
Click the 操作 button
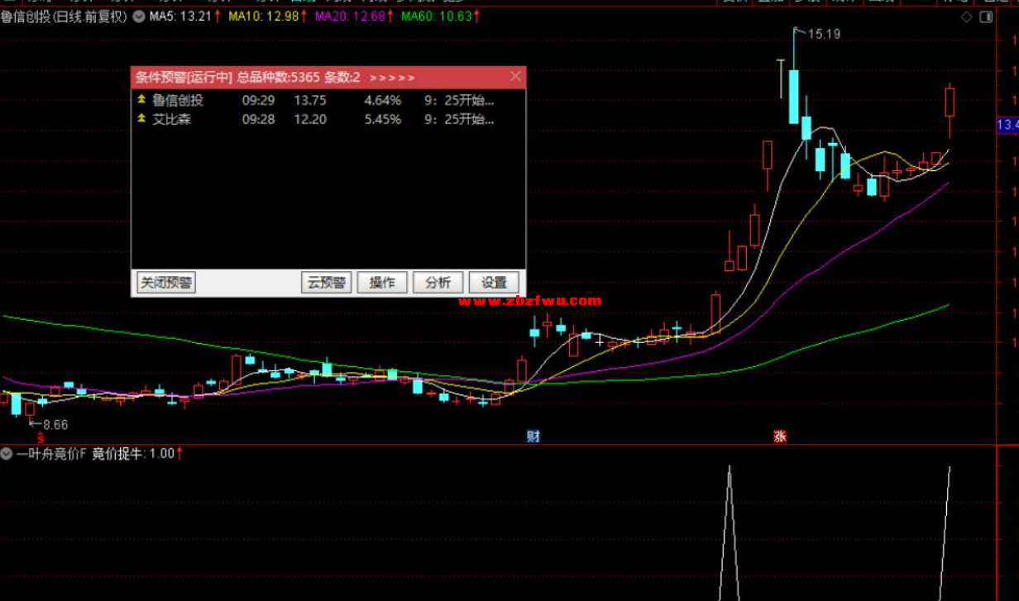[382, 283]
